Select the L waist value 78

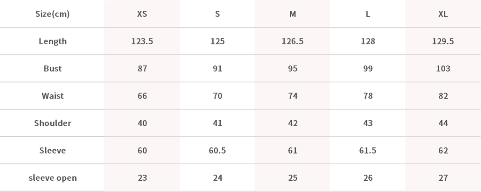point(368,96)
